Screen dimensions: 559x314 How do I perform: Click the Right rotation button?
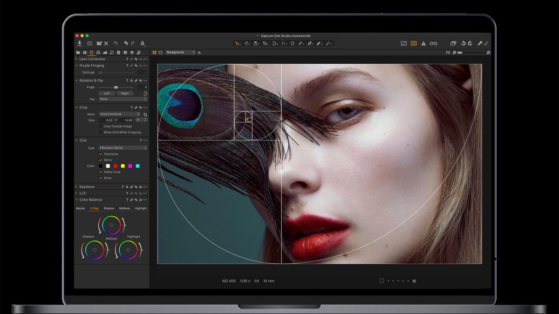(126, 93)
